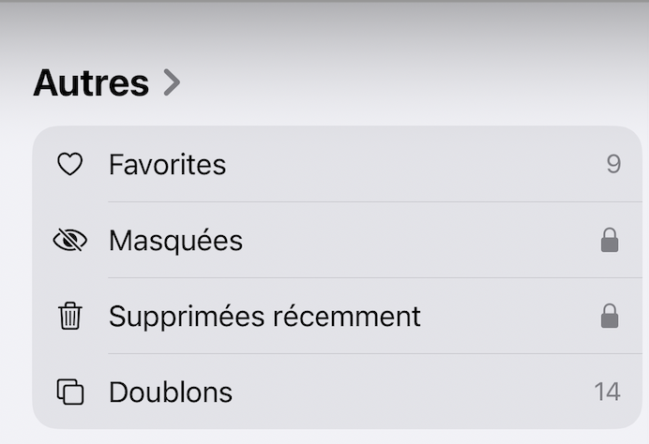The image size is (649, 444).
Task: Select the Doublons label
Action: [171, 392]
